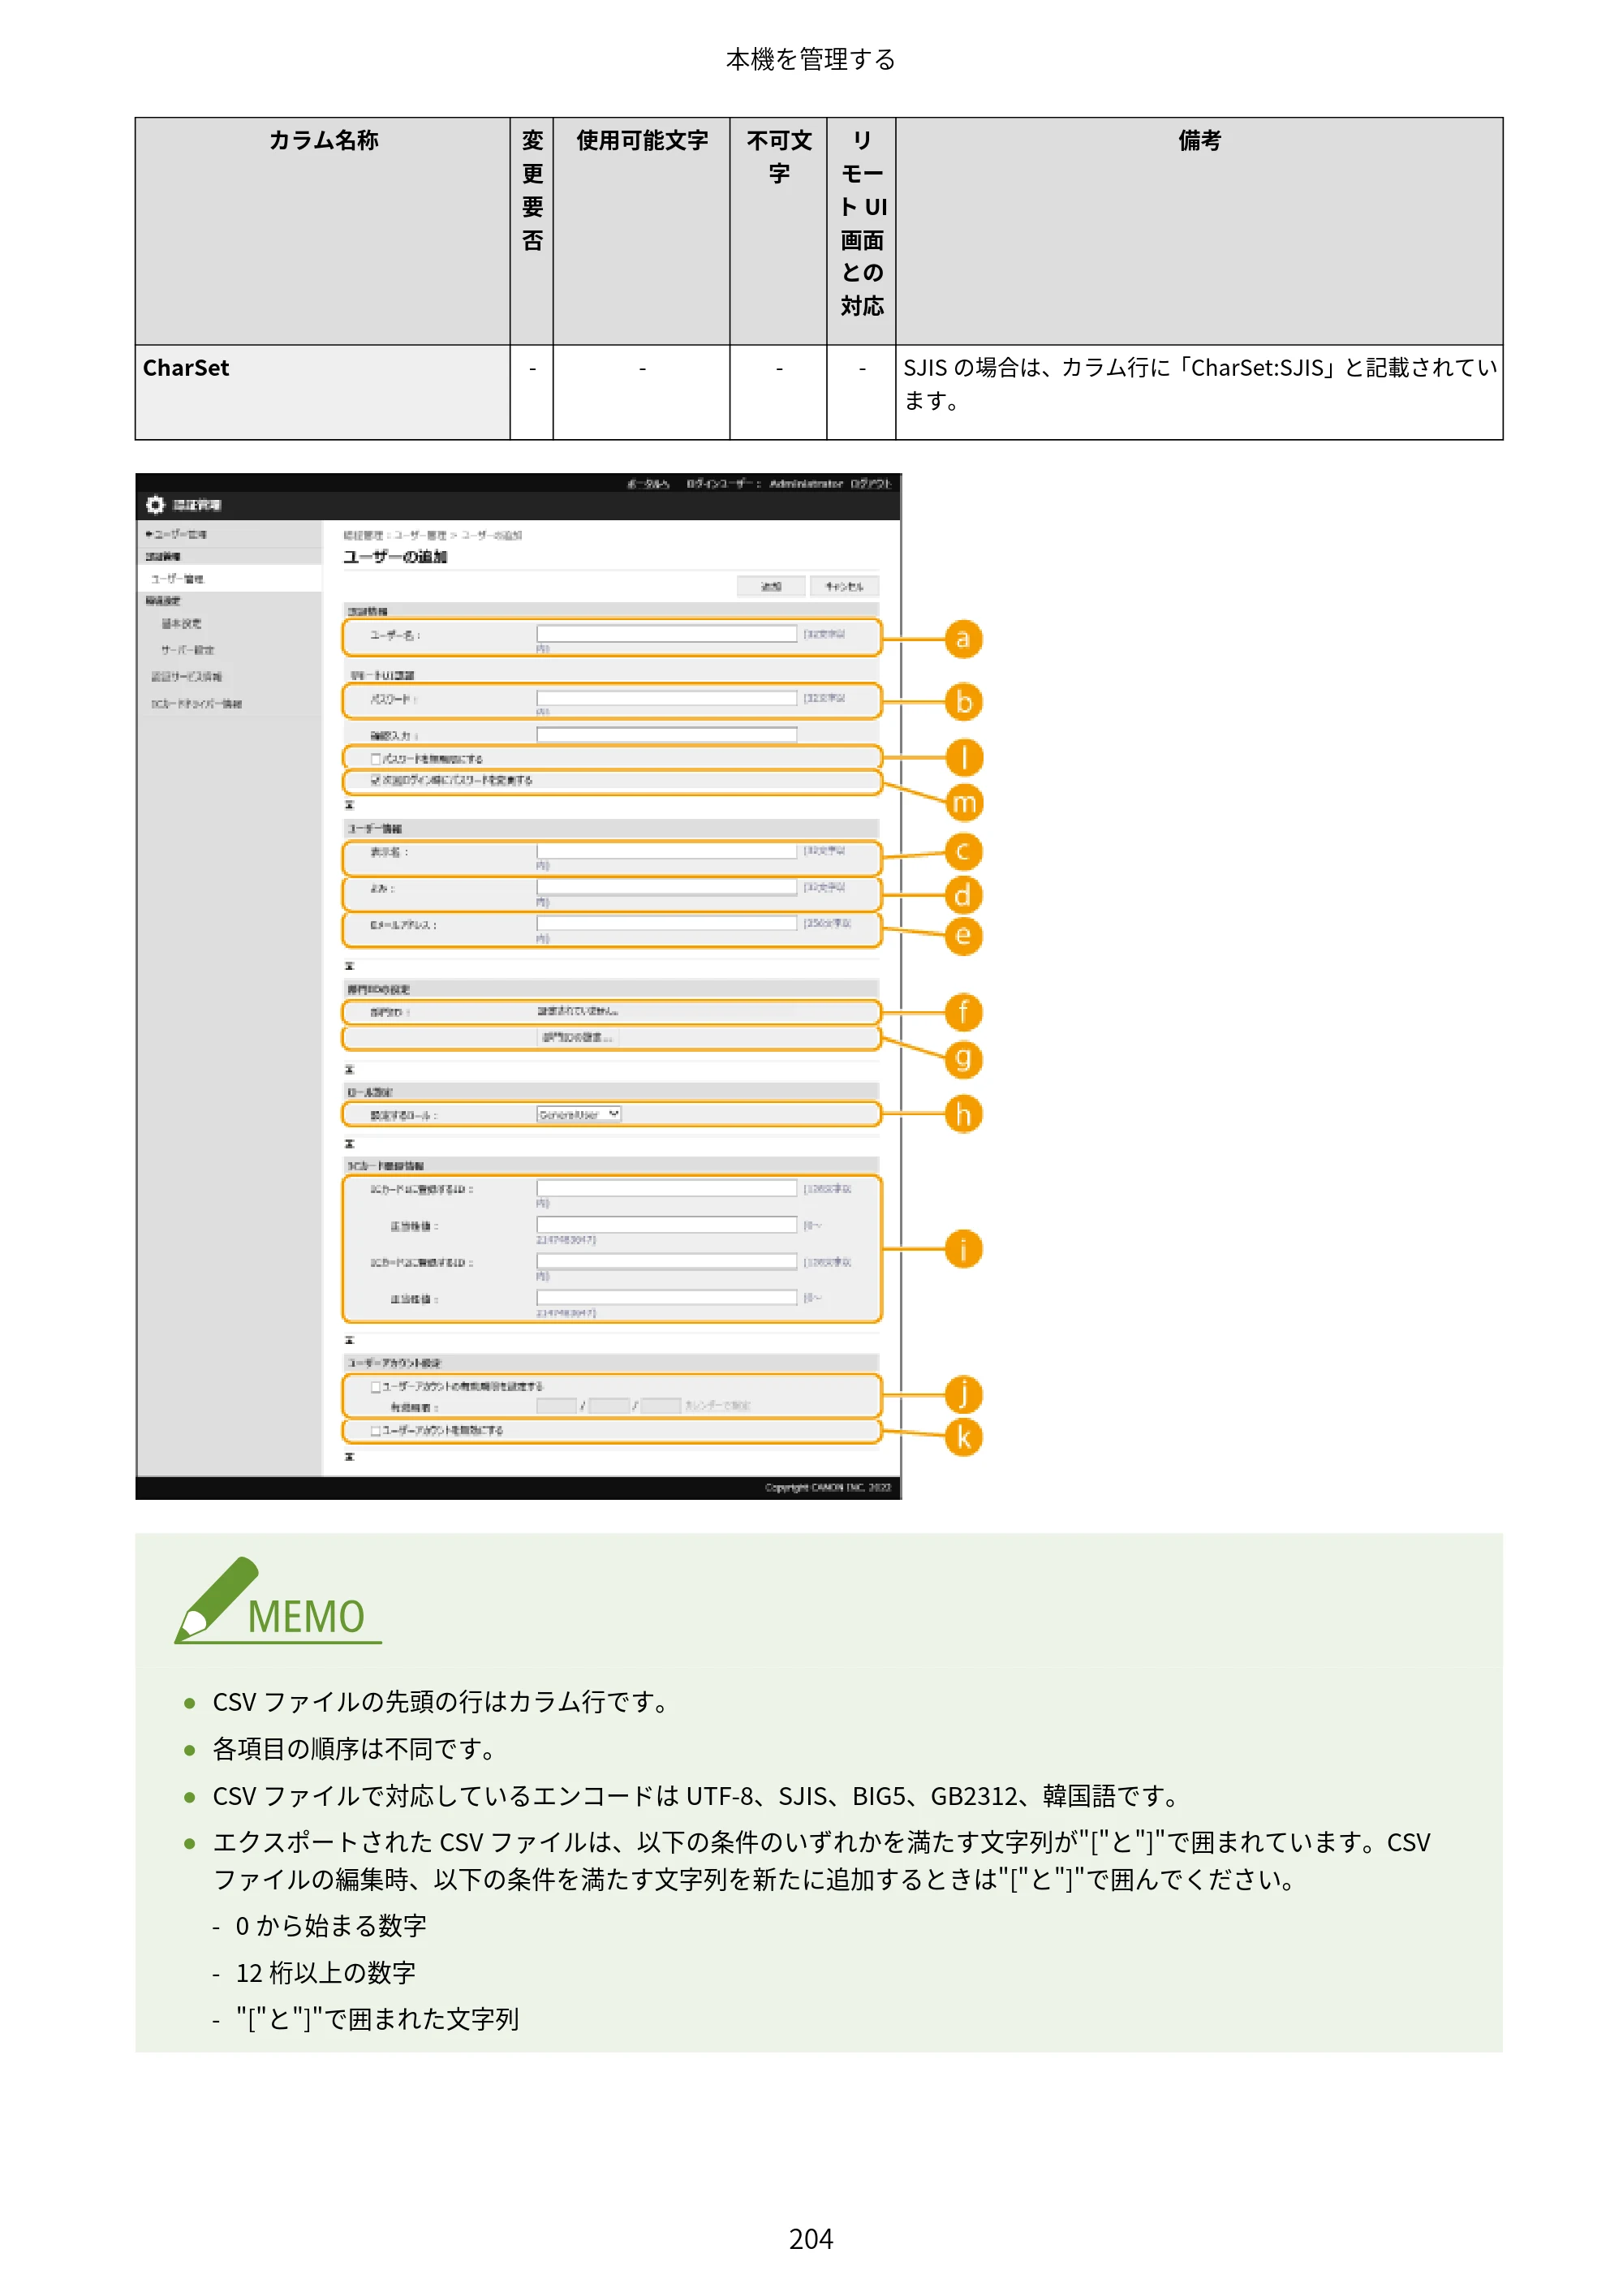Click the logout link in top bar
This screenshot has width=1623, height=2296.
tap(871, 484)
